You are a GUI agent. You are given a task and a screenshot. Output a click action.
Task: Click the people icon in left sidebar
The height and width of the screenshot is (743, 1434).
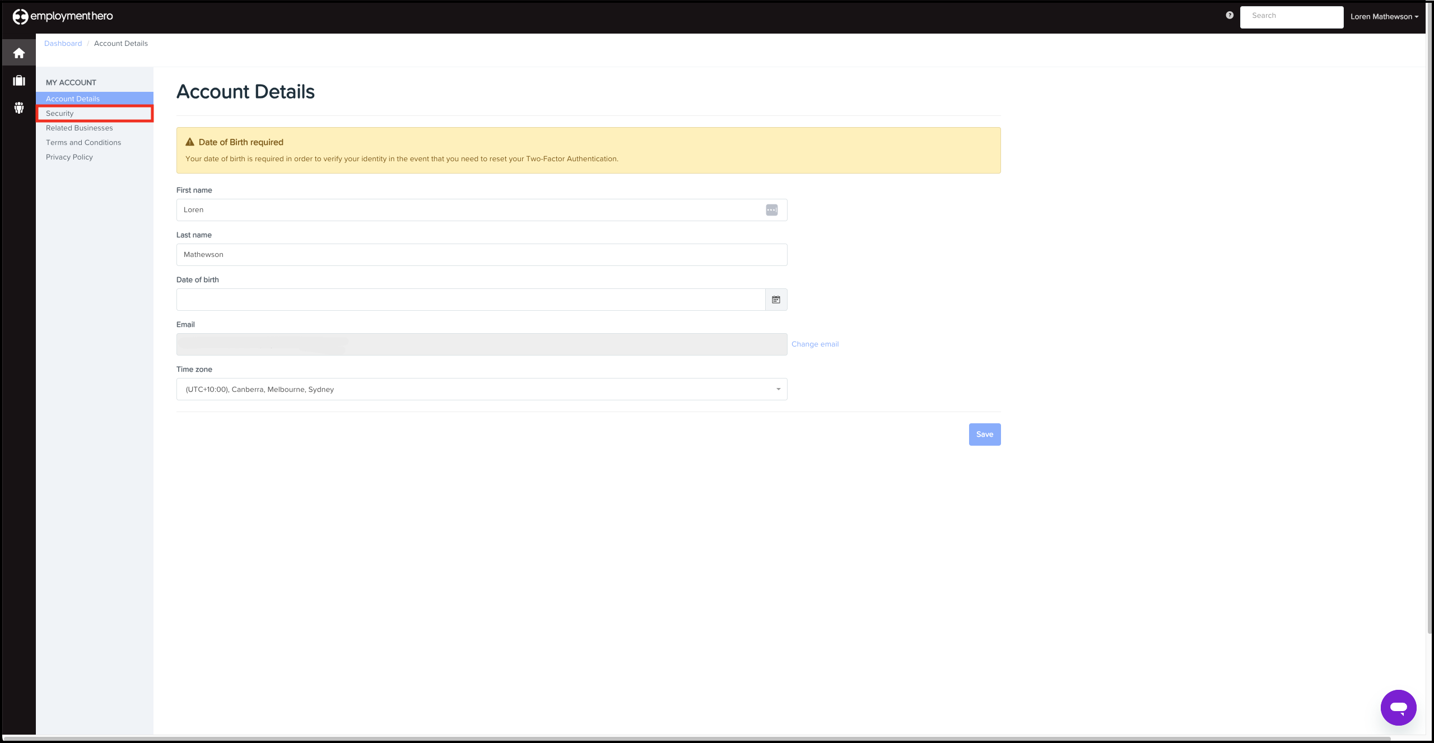point(18,108)
